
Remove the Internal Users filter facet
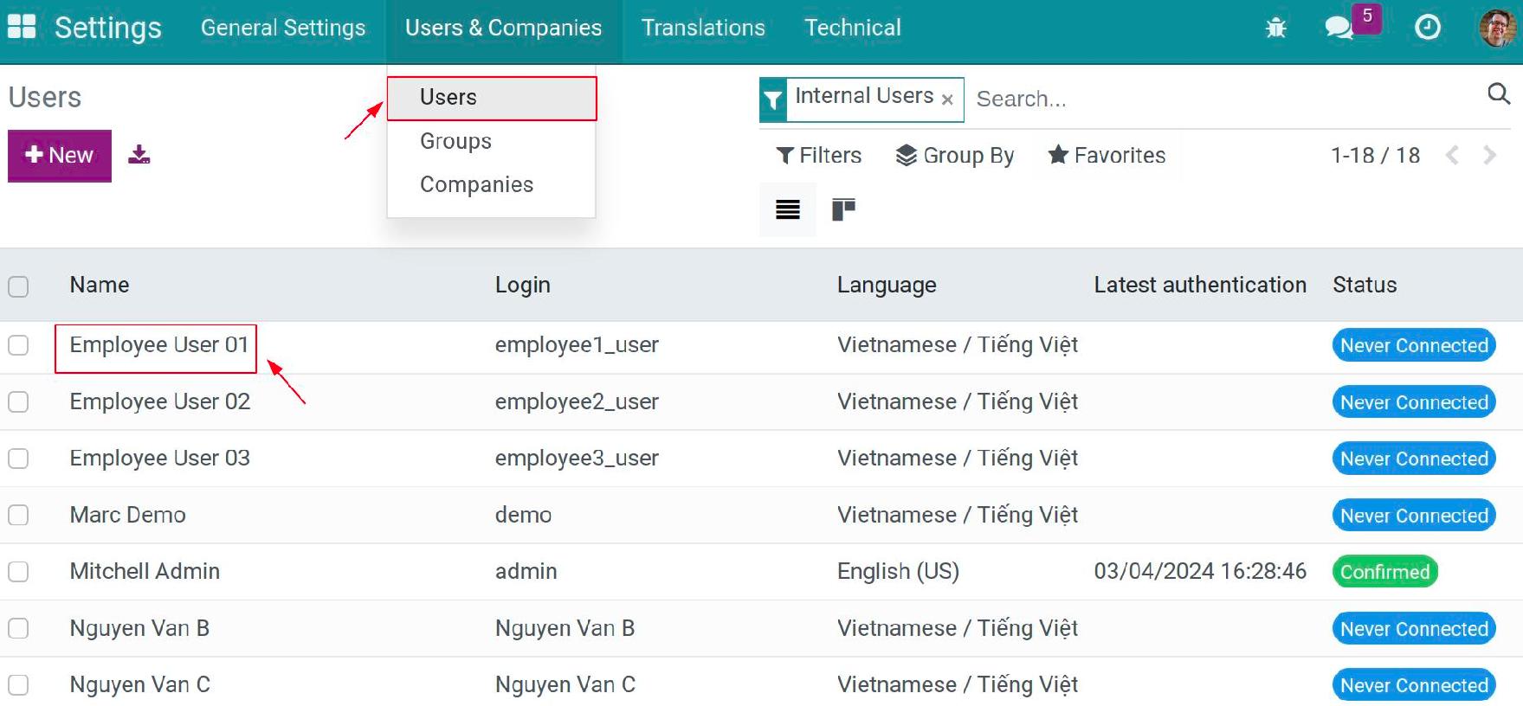click(947, 99)
